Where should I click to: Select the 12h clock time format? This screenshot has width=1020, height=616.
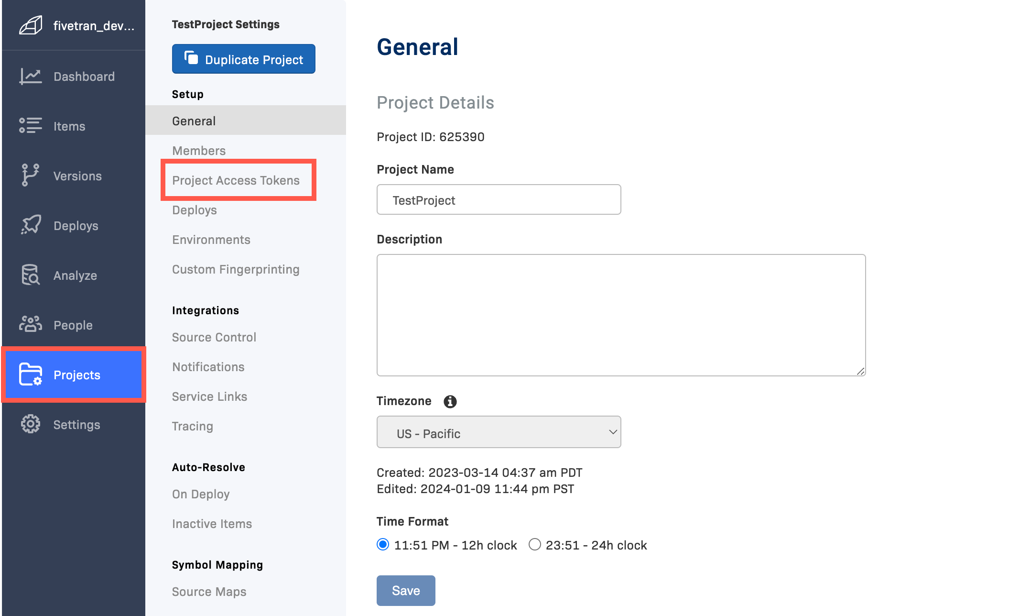tap(383, 545)
